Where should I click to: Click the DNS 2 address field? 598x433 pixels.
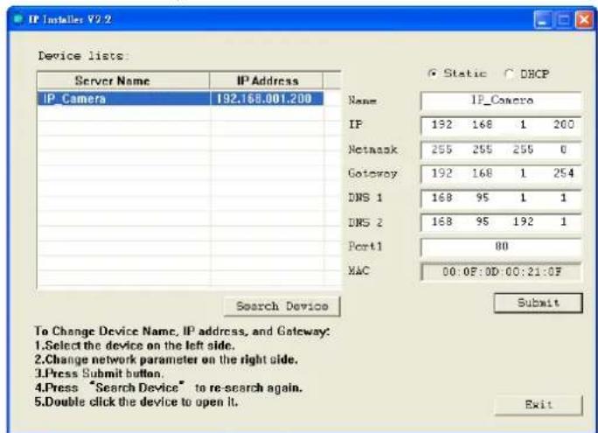[501, 222]
